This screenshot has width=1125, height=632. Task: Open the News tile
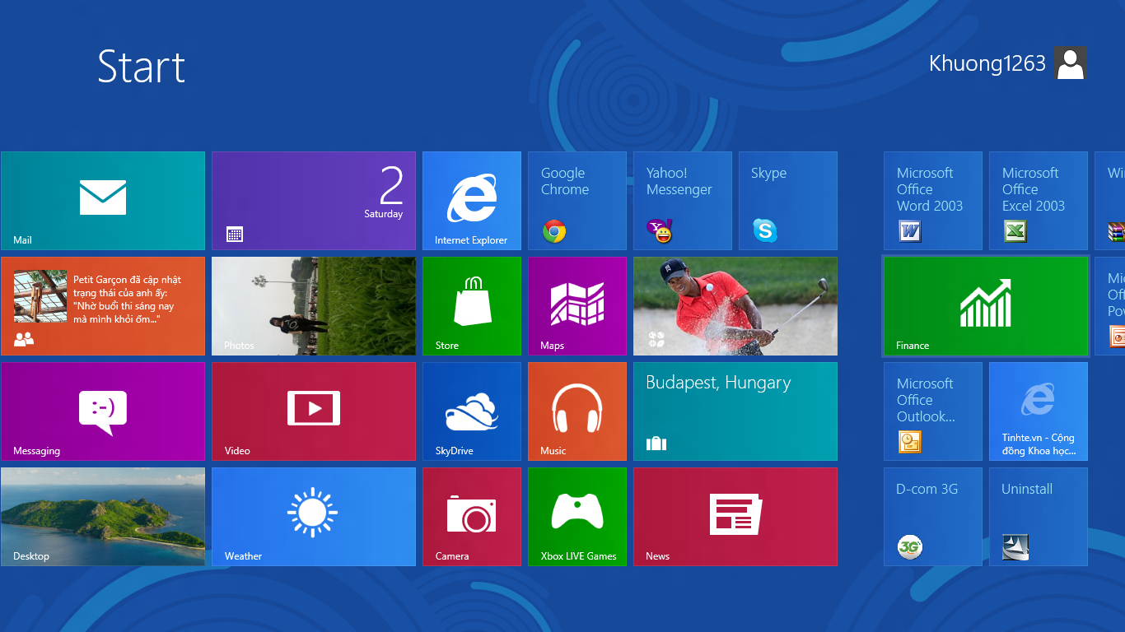(x=735, y=517)
